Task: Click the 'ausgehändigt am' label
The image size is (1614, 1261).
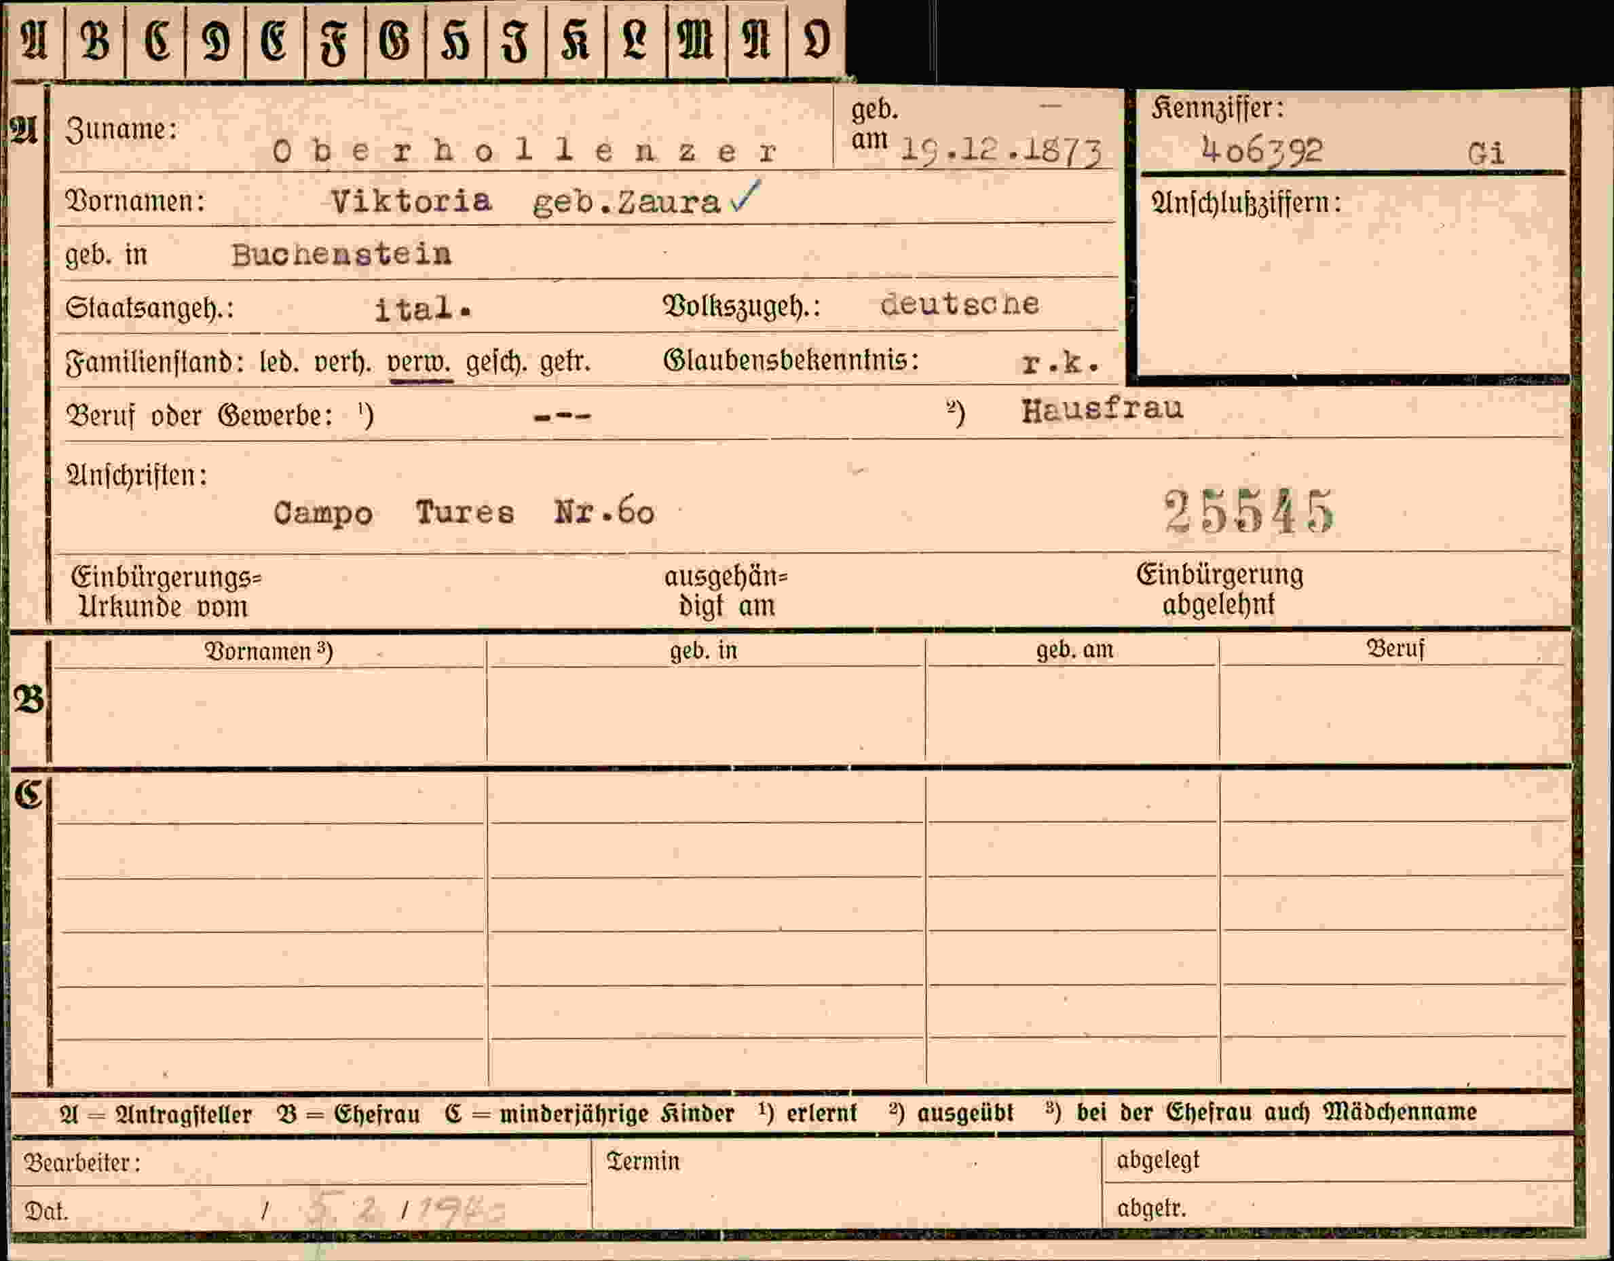Action: coord(726,591)
